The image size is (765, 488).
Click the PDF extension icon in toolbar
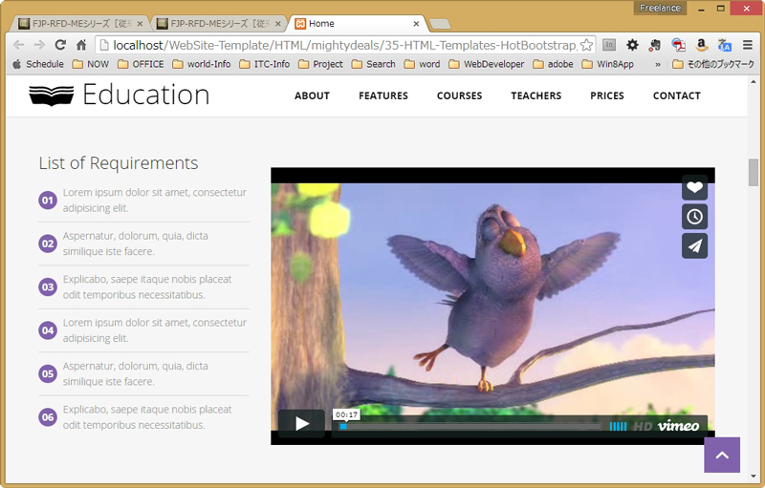click(678, 45)
